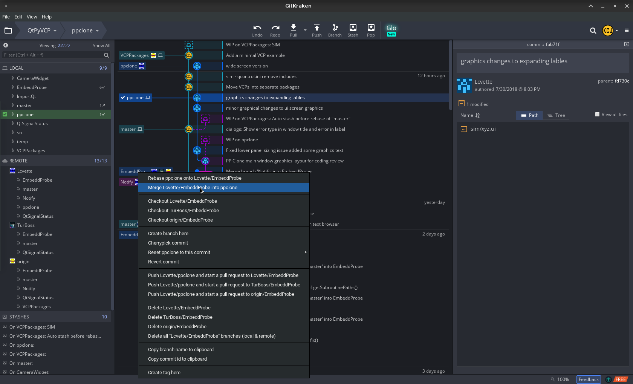The image size is (633, 384).
Task: Click parent commit fd730c link
Action: 622,81
